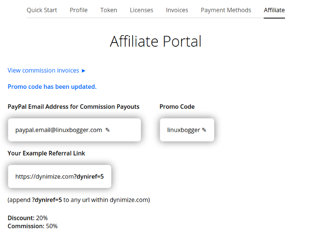This screenshot has width=310, height=236.
Task: Select the Invoices tab
Action: (177, 10)
